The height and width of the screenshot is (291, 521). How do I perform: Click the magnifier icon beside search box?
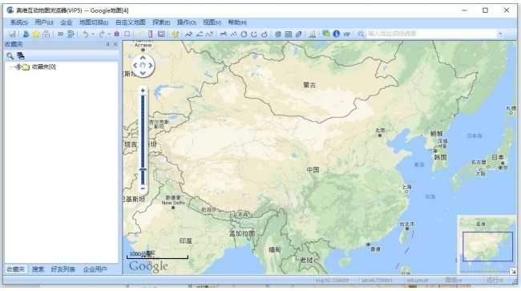coord(361,34)
